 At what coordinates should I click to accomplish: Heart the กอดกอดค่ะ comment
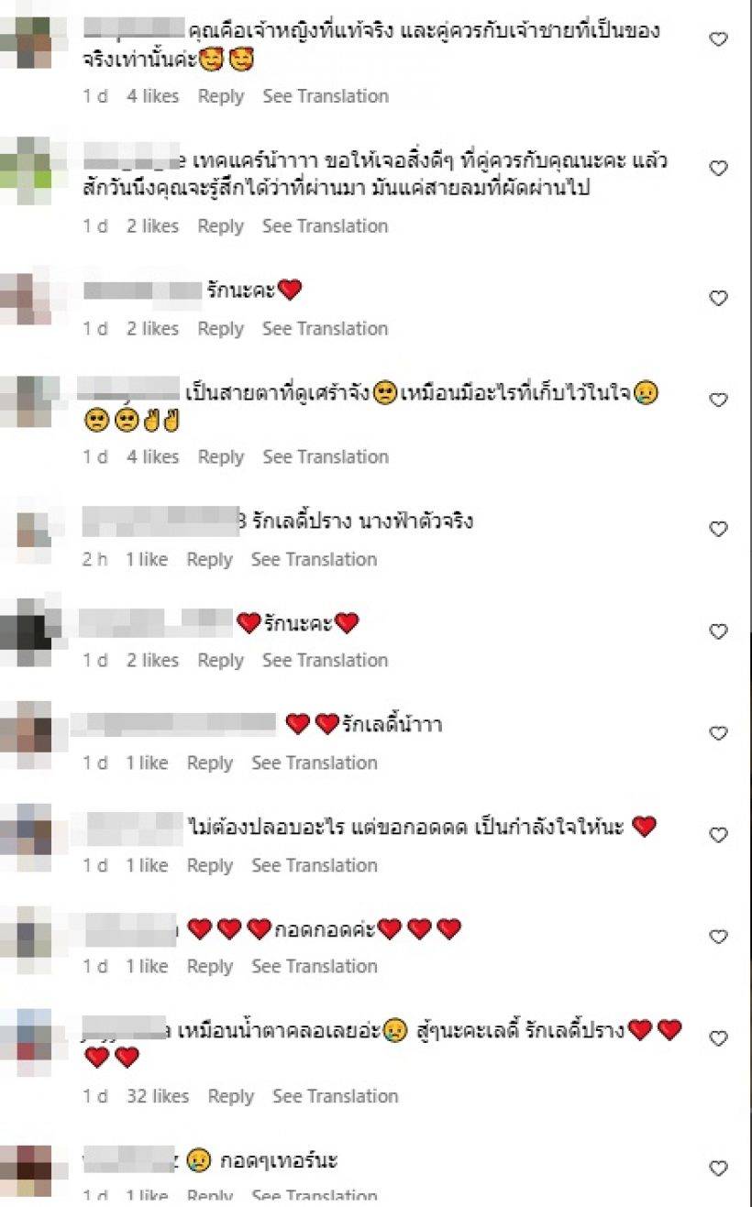[719, 937]
